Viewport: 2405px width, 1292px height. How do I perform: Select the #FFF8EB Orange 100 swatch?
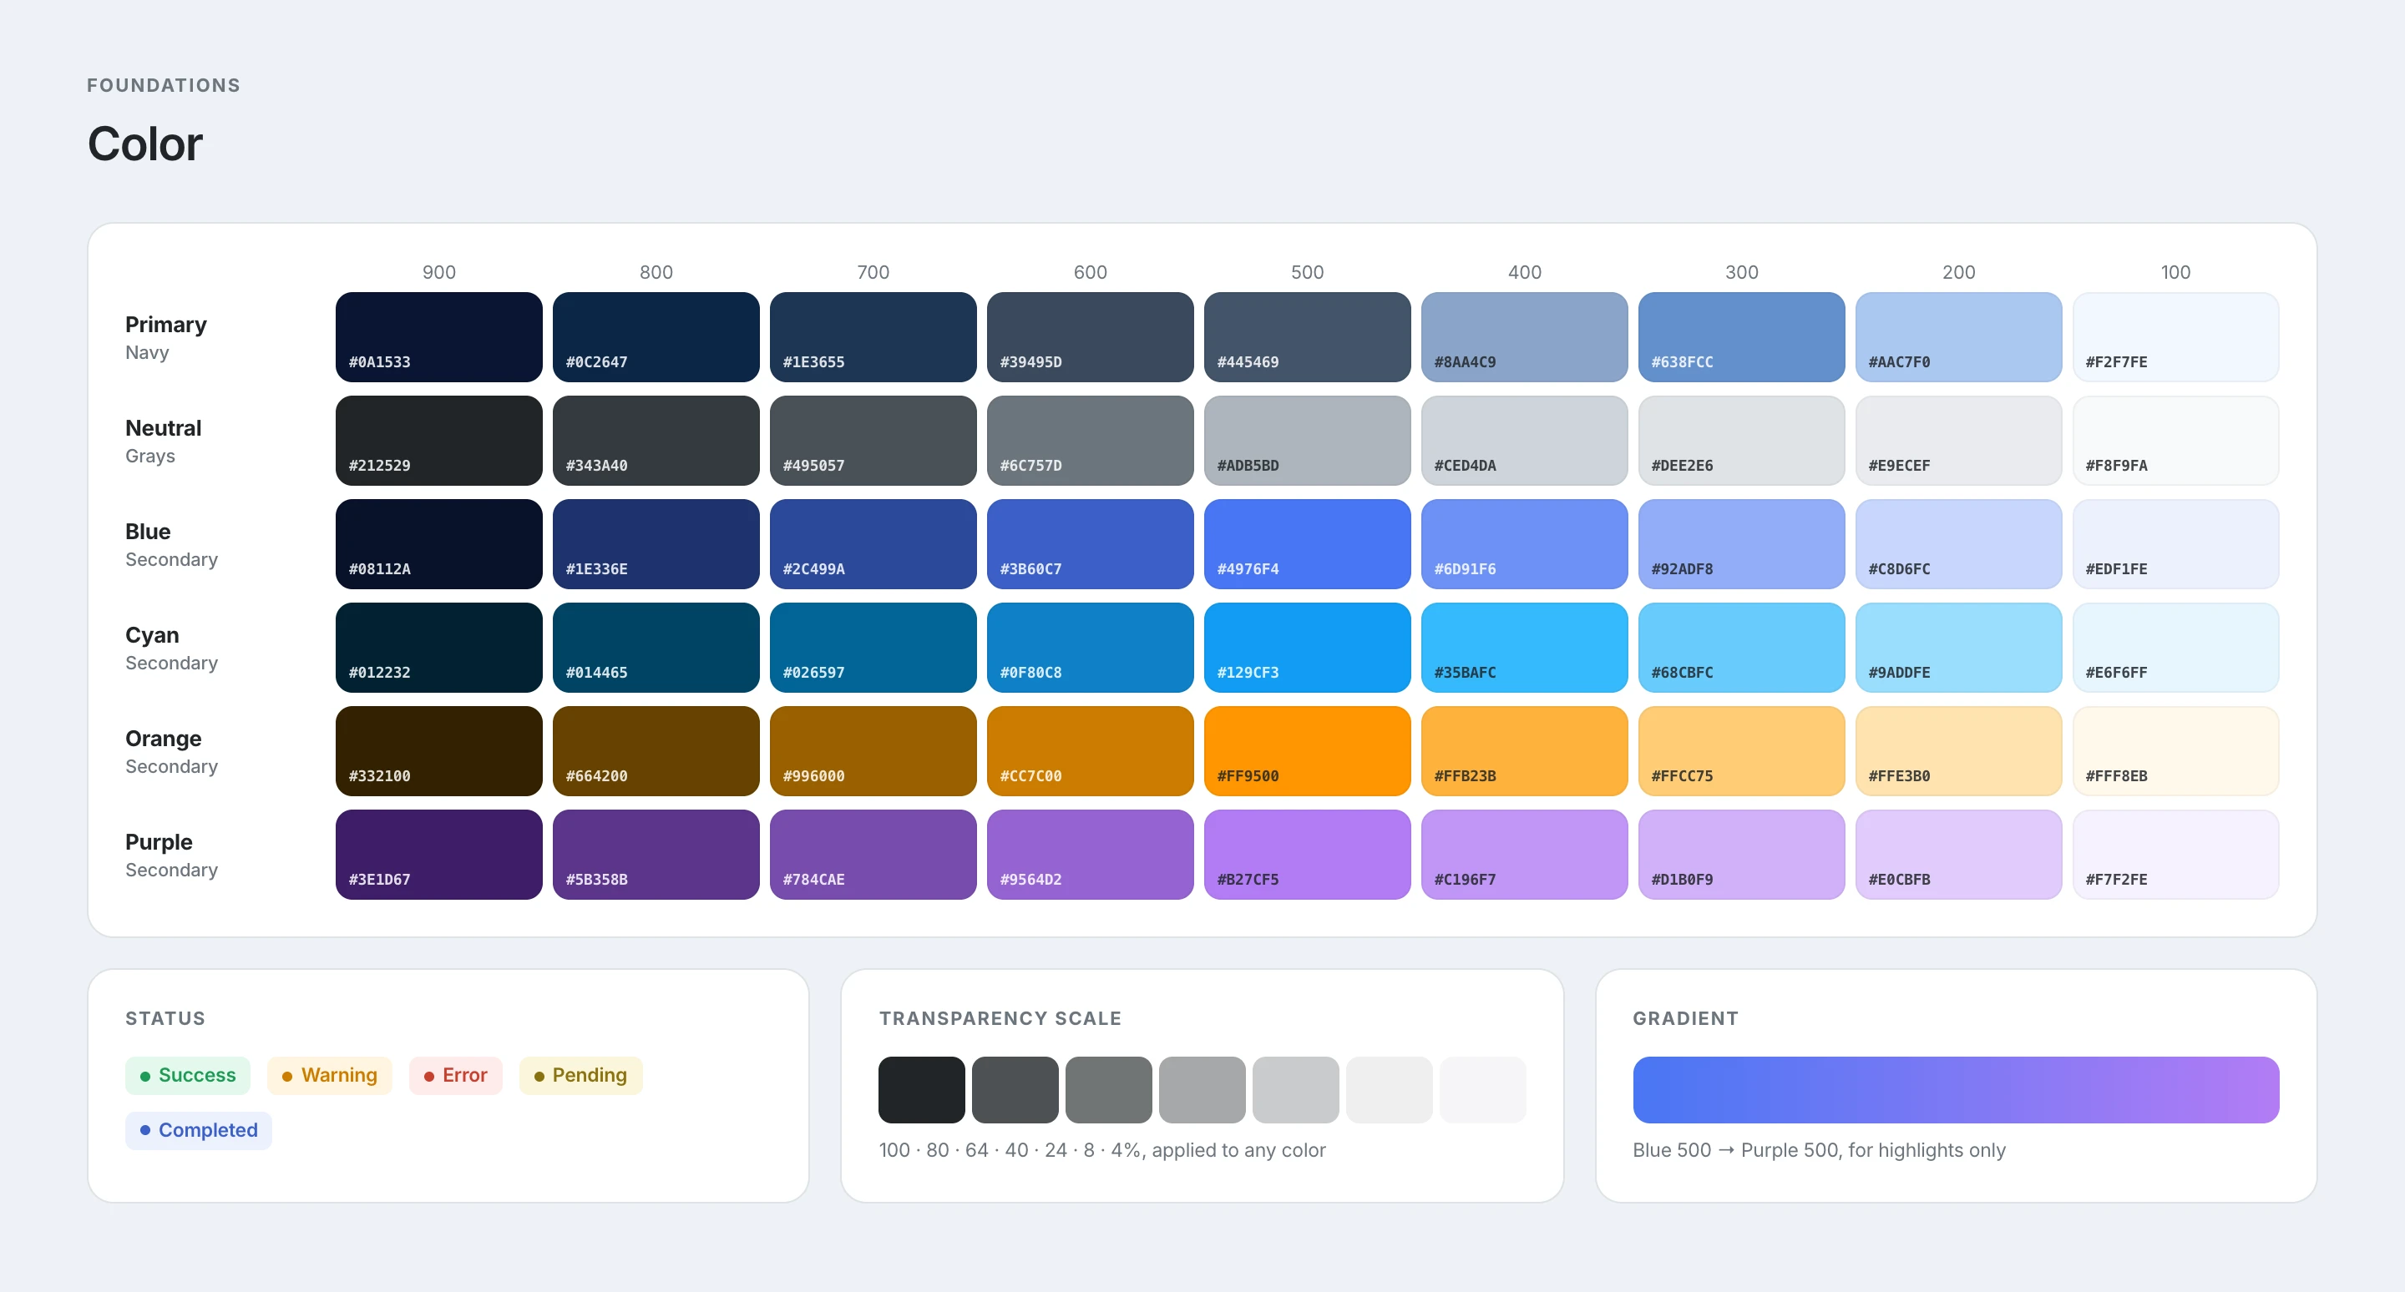coord(2175,751)
